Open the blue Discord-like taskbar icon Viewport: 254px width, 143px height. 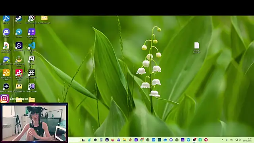coord(171,140)
